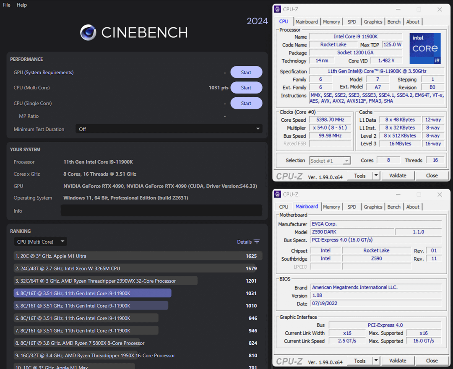453x369 pixels.
Task: Click the Intel Core i9 11900K name field
Action: point(356,36)
